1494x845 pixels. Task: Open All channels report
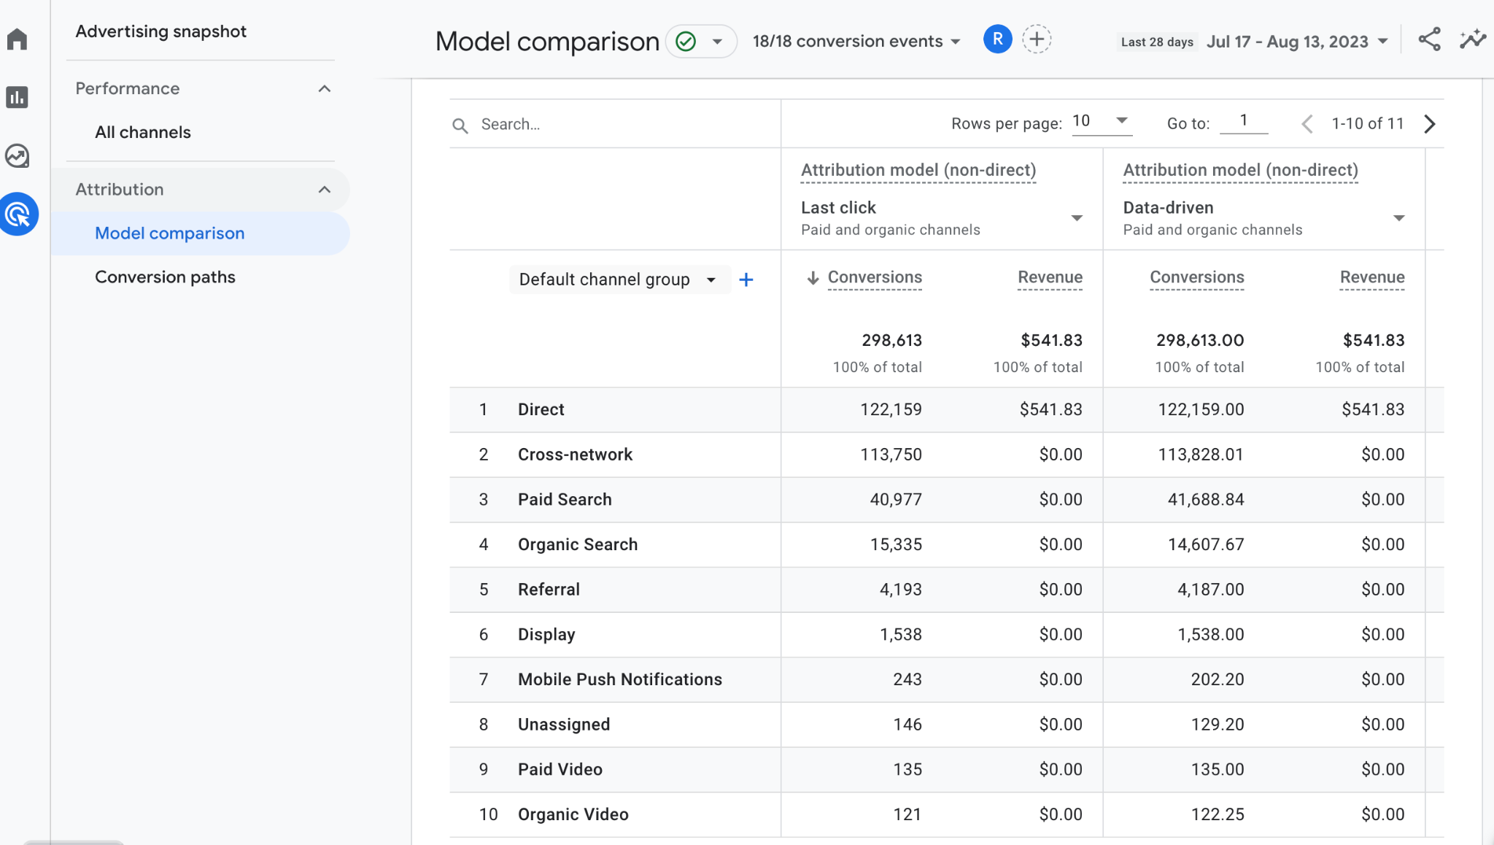pos(143,132)
